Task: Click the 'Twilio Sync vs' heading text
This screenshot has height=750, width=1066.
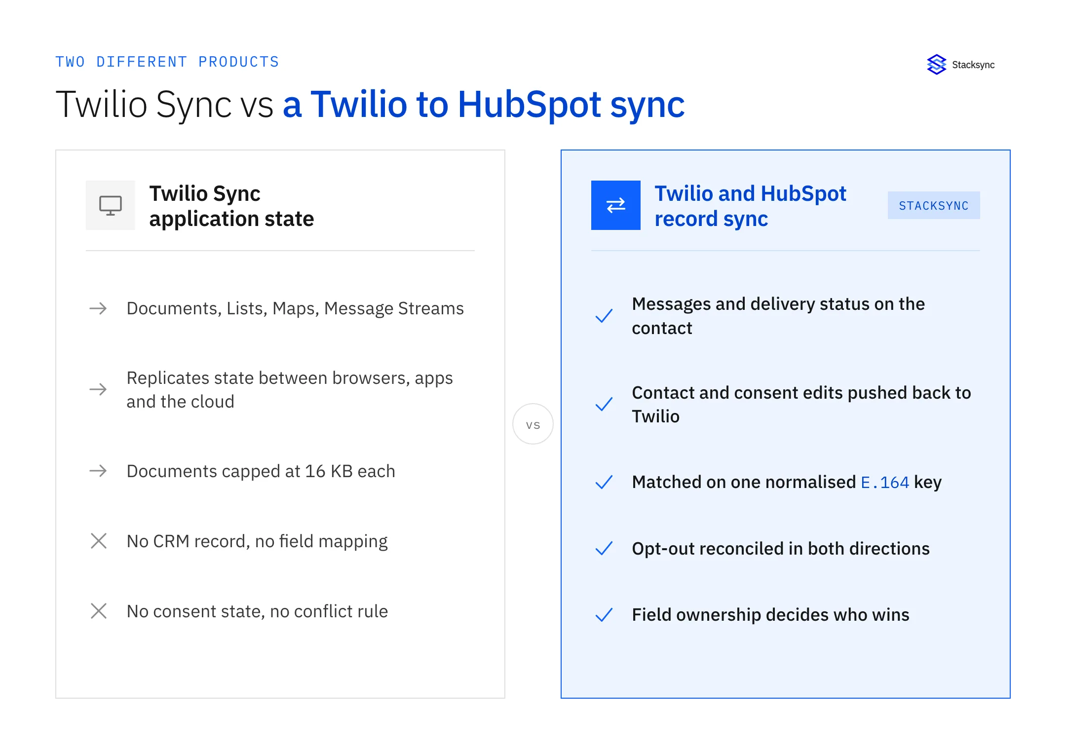Action: pyautogui.click(x=164, y=105)
